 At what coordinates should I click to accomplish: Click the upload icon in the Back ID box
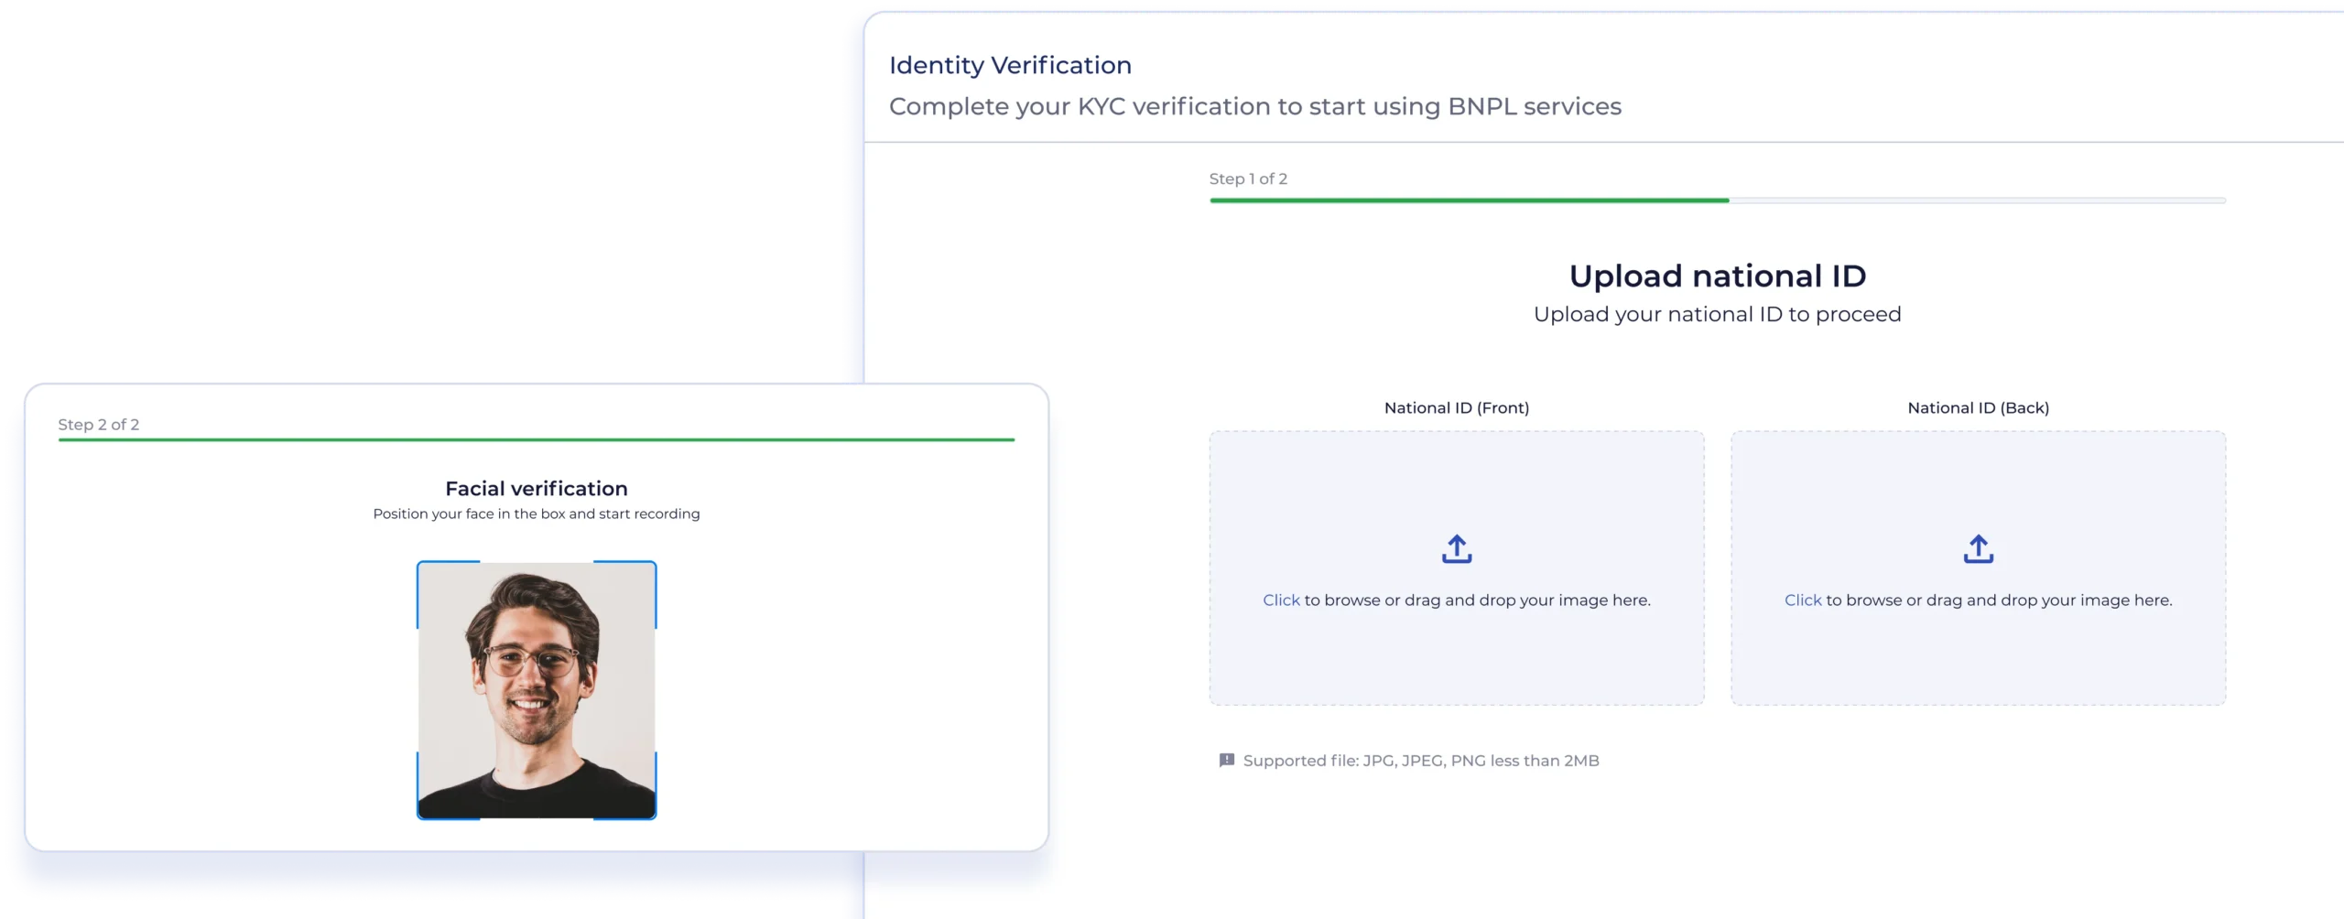1978,549
